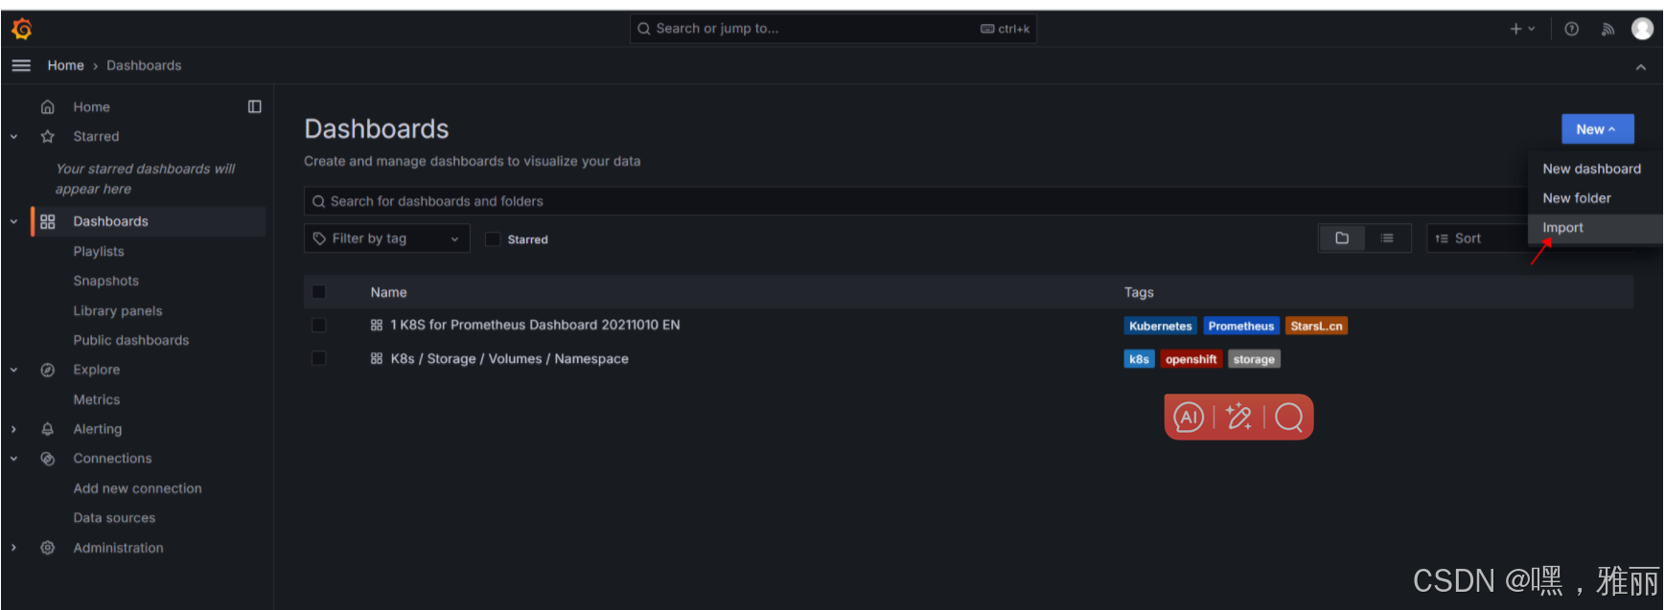
Task: Open the Sort dropdown
Action: pos(1476,238)
